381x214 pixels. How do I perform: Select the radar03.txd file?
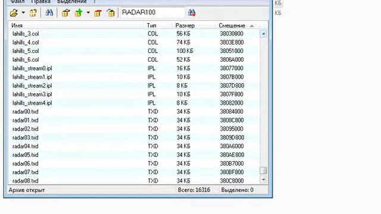25,137
